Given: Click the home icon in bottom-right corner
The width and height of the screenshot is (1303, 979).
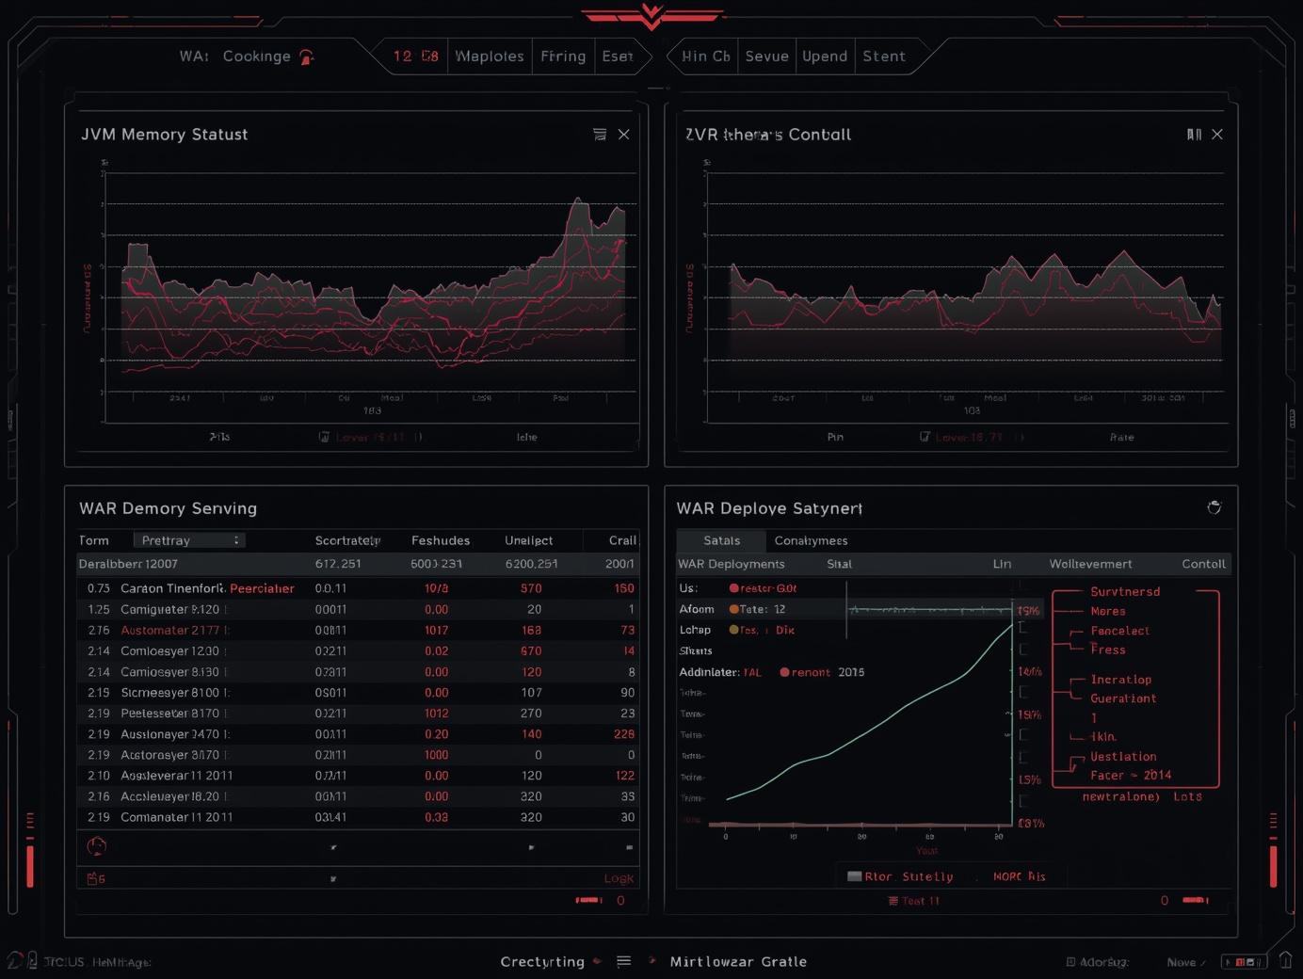Looking at the screenshot, I should click(1285, 961).
